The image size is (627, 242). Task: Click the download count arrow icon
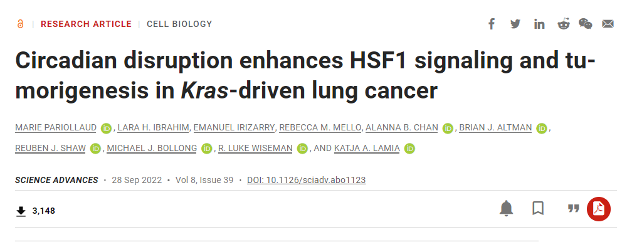[21, 211]
